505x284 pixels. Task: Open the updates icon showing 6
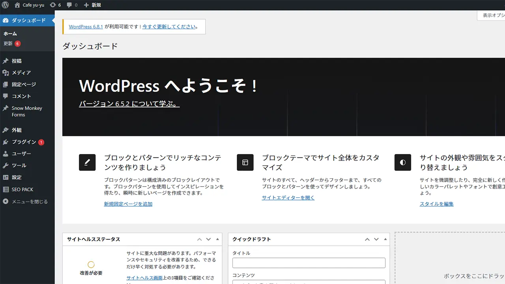53,5
